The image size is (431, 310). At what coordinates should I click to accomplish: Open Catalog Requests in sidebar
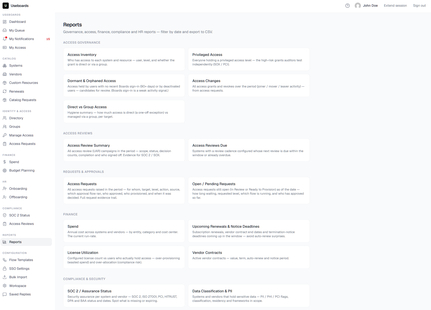(26, 100)
